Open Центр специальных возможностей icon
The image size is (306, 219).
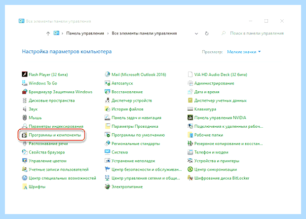coord(24,178)
